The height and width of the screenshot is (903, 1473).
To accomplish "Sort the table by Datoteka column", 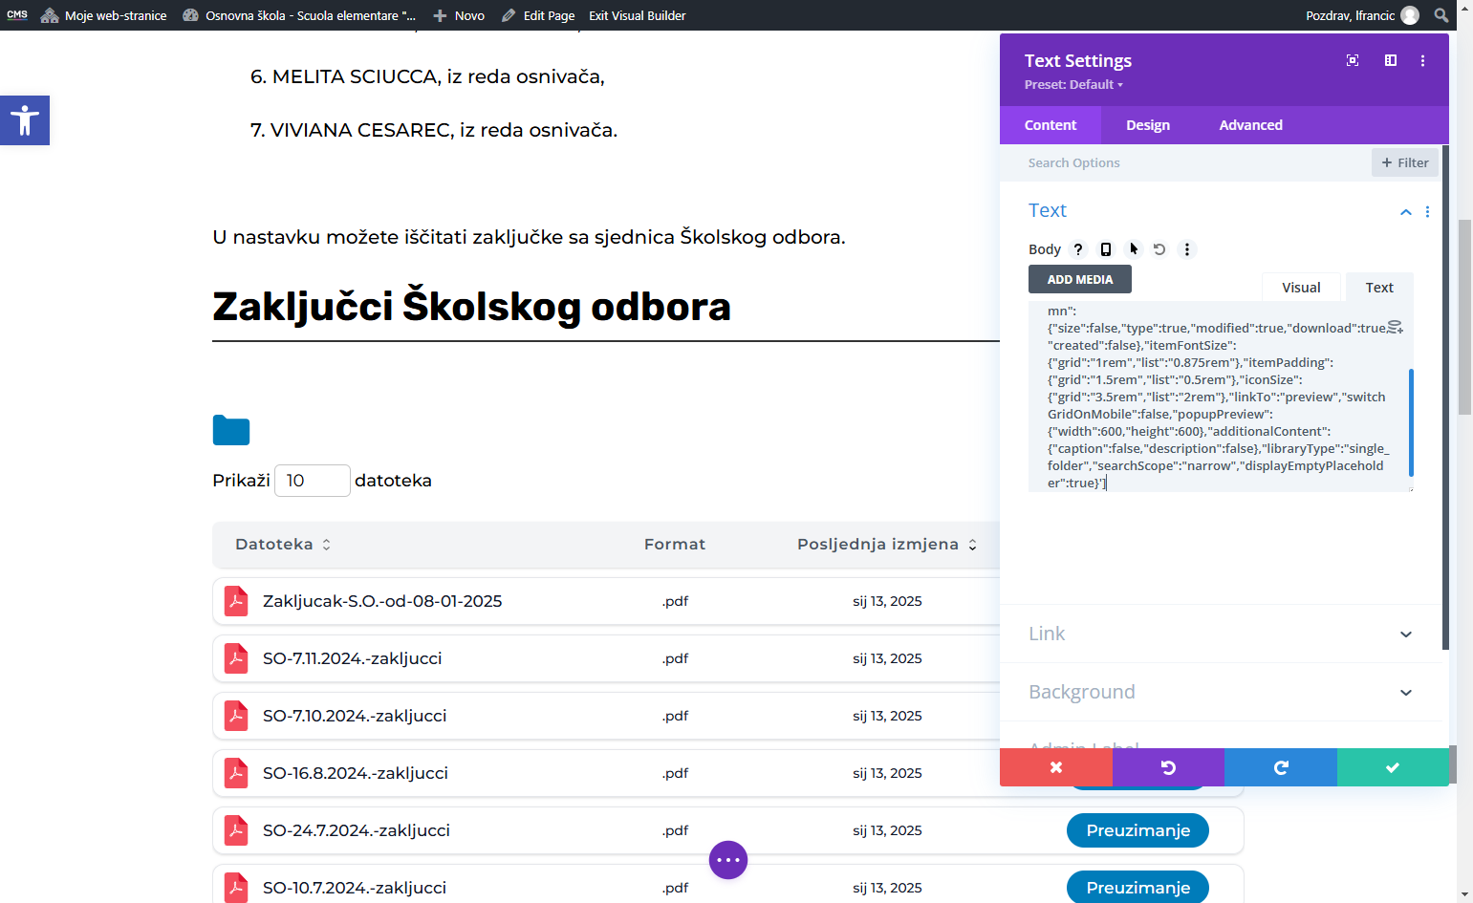I will coord(283,545).
